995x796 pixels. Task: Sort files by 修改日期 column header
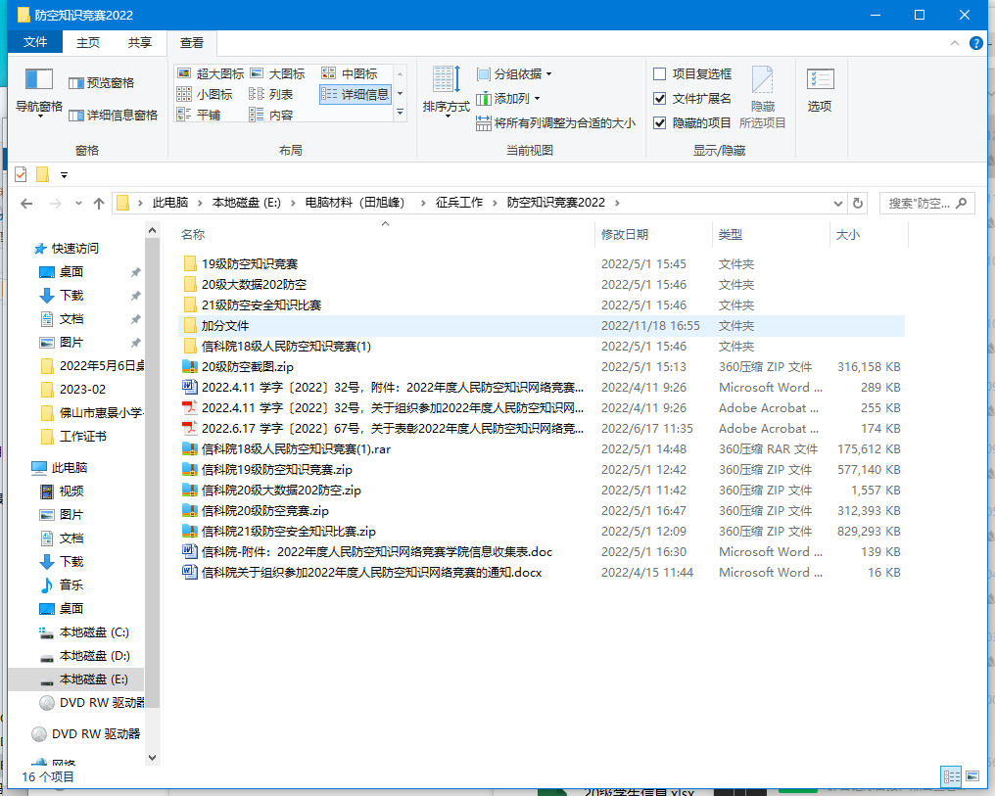pos(625,234)
